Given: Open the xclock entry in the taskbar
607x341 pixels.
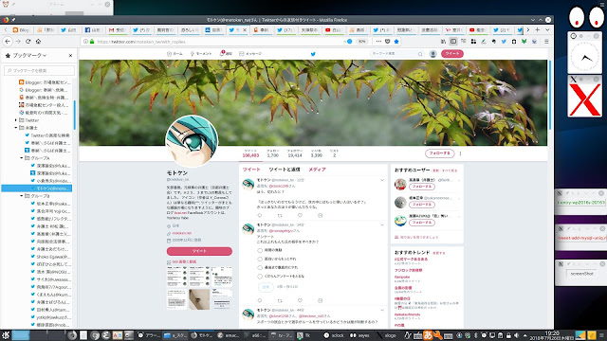Looking at the screenshot, I should pos(334,335).
